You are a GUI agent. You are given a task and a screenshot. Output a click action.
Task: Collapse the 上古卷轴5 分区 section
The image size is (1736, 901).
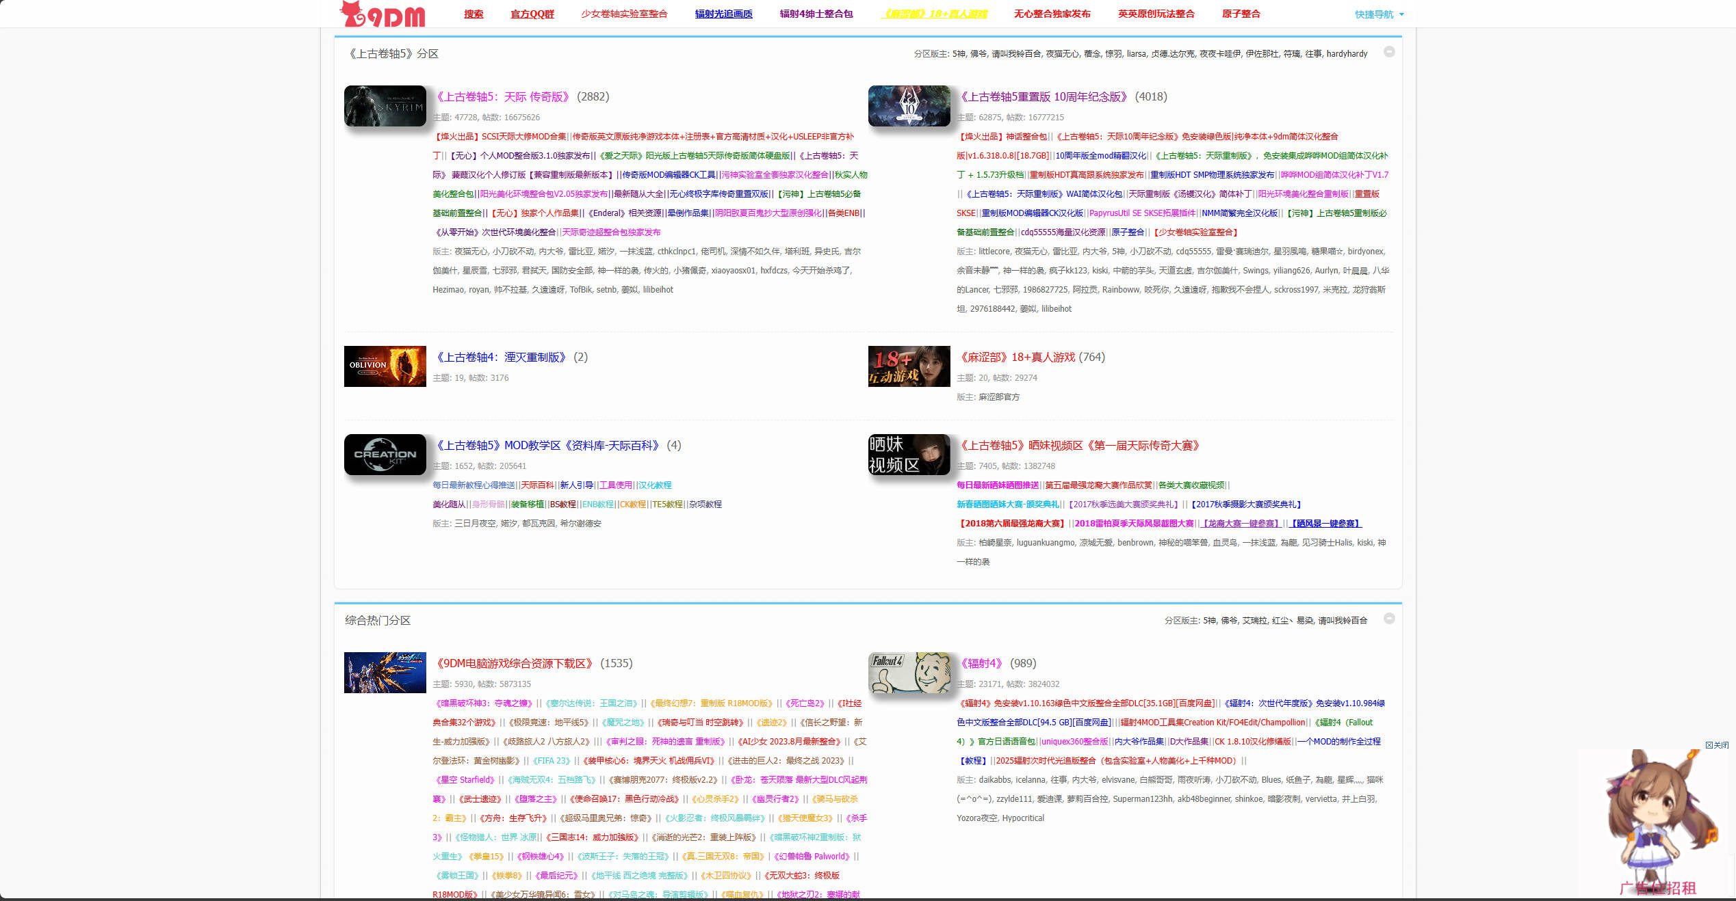coord(1389,52)
